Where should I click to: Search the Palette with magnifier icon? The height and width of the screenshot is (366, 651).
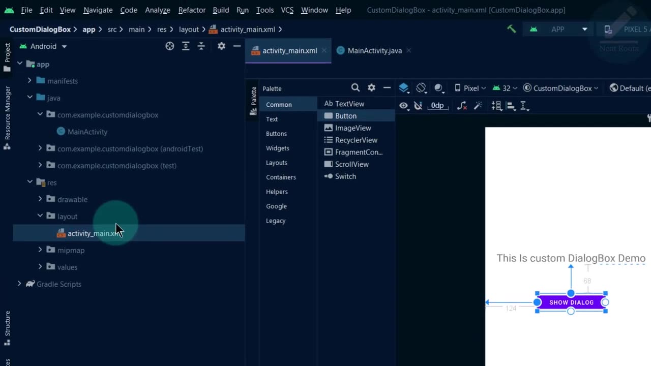(356, 87)
